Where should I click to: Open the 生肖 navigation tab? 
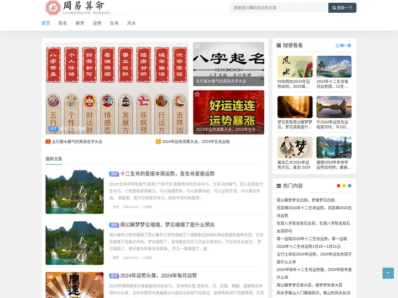[114, 23]
